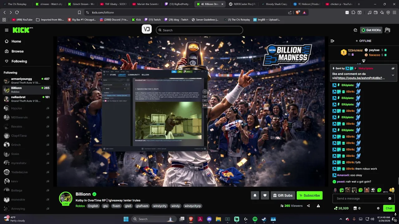
Task: Click the fivem tag
Action: pos(116,206)
